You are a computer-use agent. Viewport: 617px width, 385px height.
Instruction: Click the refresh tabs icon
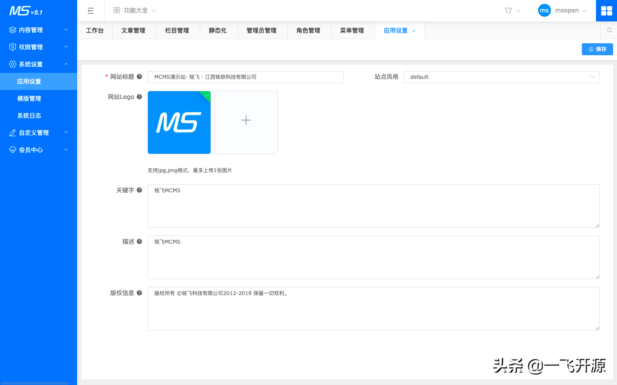click(609, 30)
